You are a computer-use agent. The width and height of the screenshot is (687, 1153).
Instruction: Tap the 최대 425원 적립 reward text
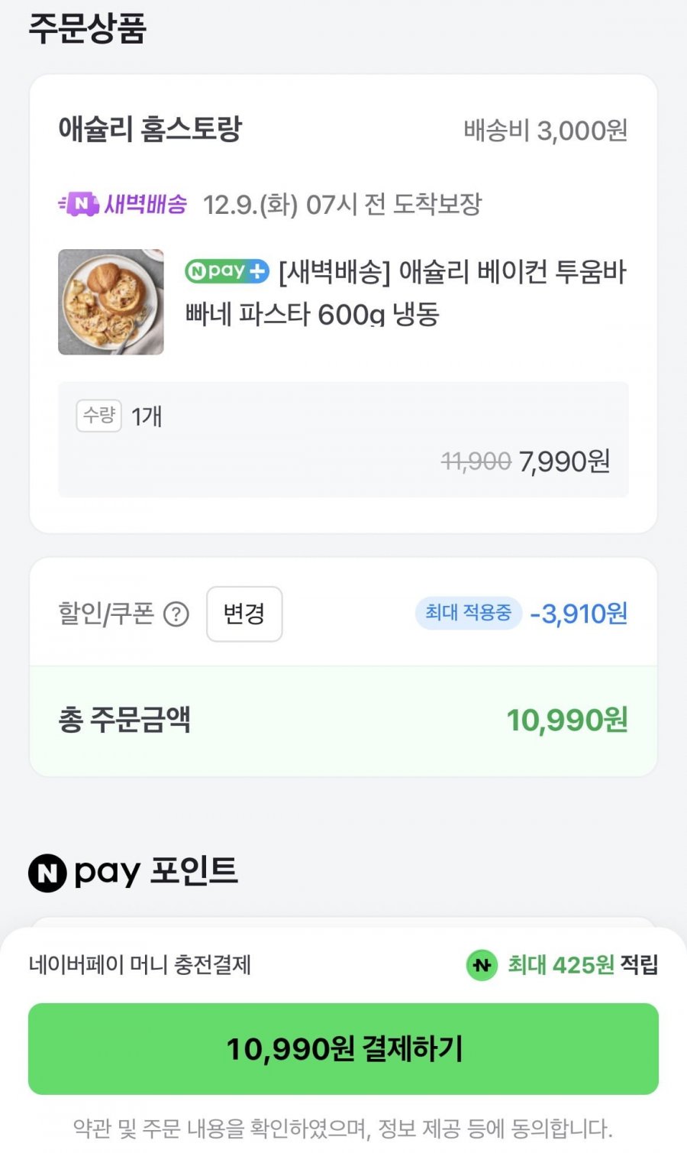(582, 965)
